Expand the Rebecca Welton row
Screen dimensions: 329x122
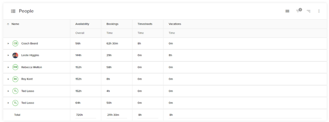click(x=8, y=67)
